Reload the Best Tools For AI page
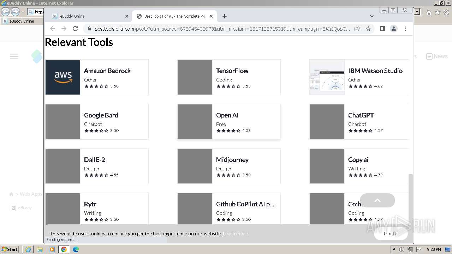This screenshot has width=452, height=254. click(75, 29)
